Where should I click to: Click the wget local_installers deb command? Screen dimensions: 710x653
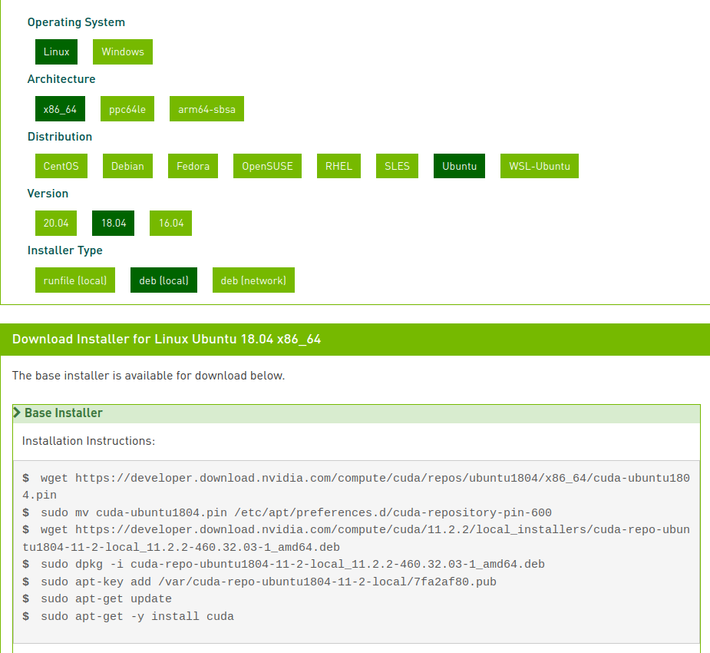[356, 539]
